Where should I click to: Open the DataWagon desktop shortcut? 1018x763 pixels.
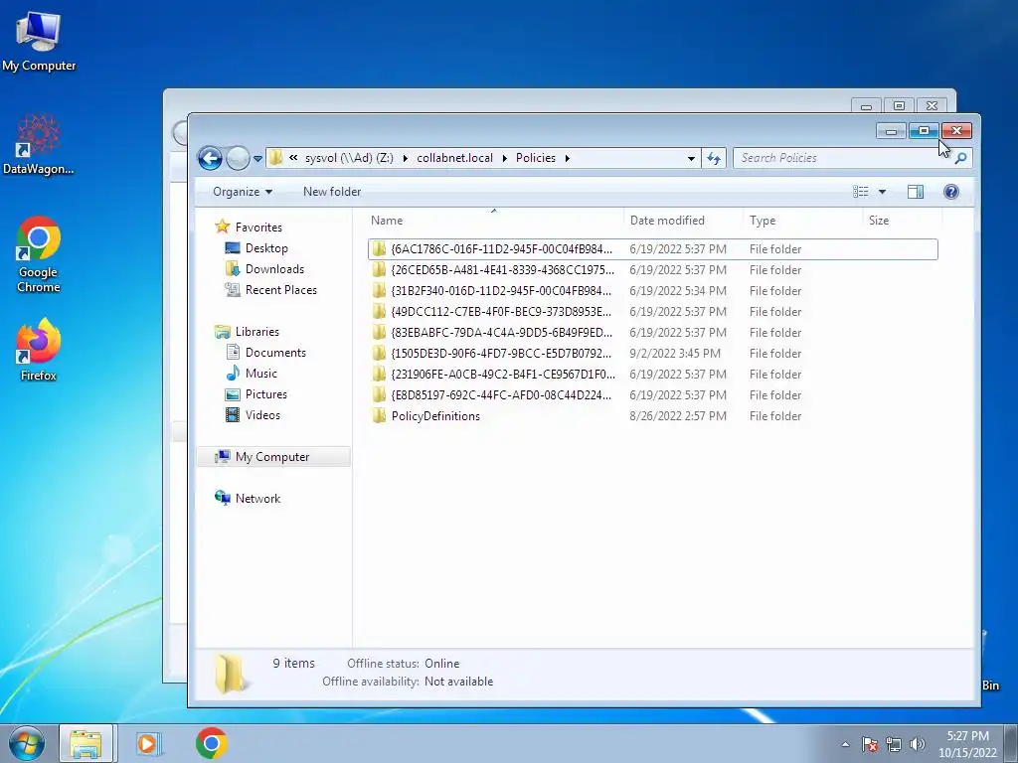(x=39, y=144)
